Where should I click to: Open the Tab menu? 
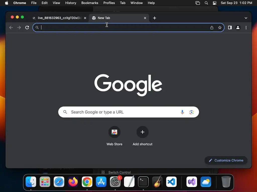[122, 3]
